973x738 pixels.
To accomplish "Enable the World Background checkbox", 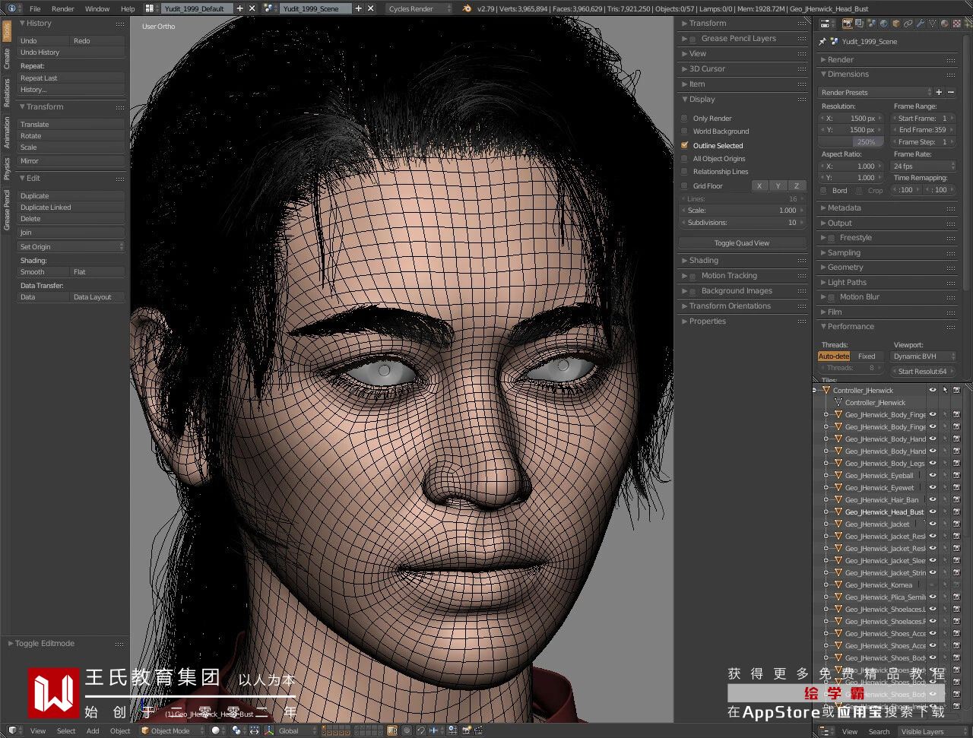I will point(685,131).
